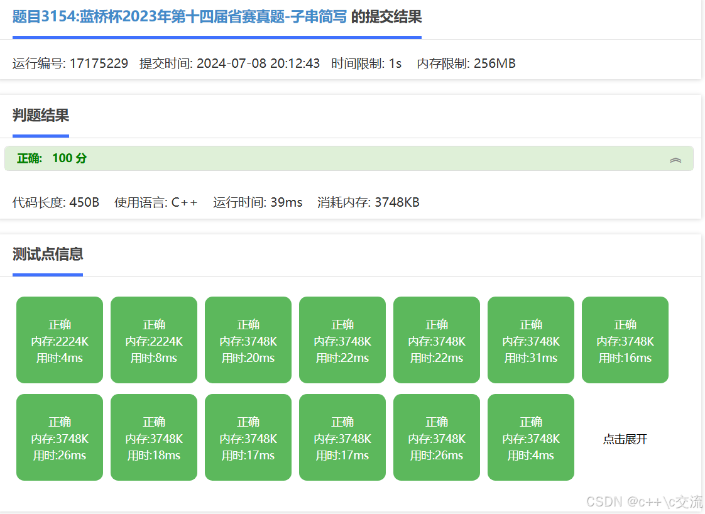Select test card with 内存:3748K 用时:4ms

click(x=531, y=437)
